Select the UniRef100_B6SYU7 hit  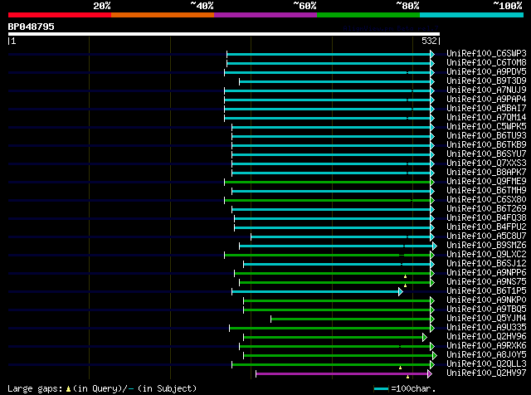point(486,154)
